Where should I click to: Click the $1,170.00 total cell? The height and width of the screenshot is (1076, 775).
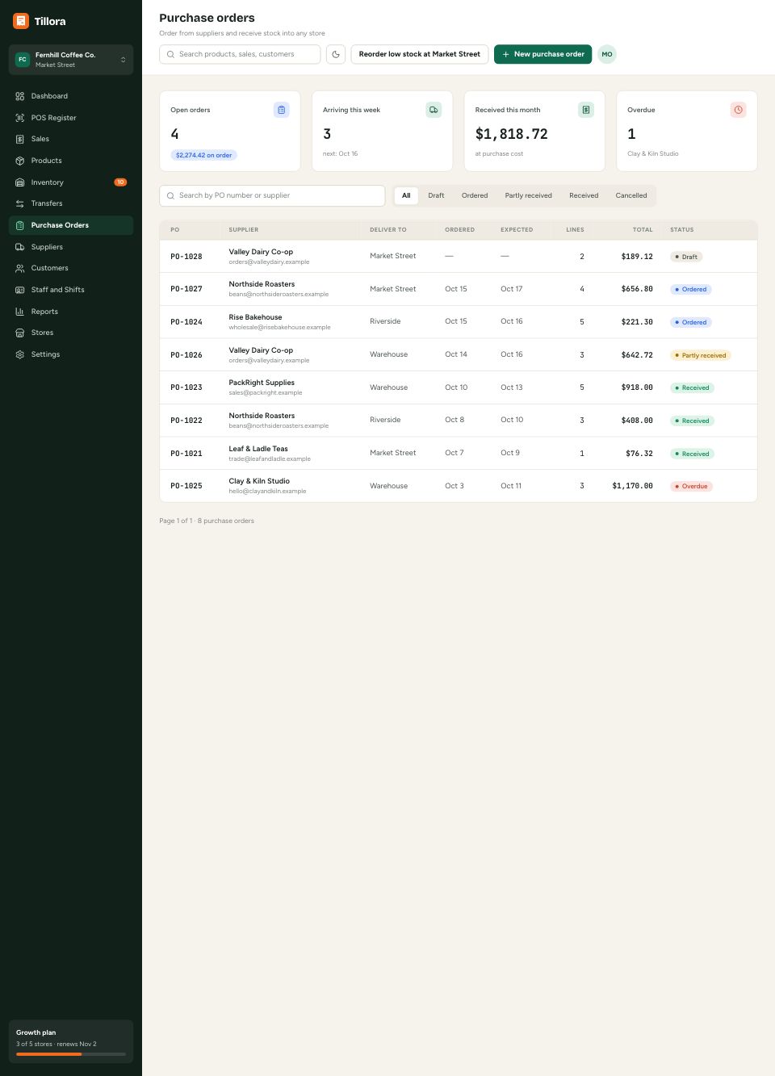tap(632, 486)
